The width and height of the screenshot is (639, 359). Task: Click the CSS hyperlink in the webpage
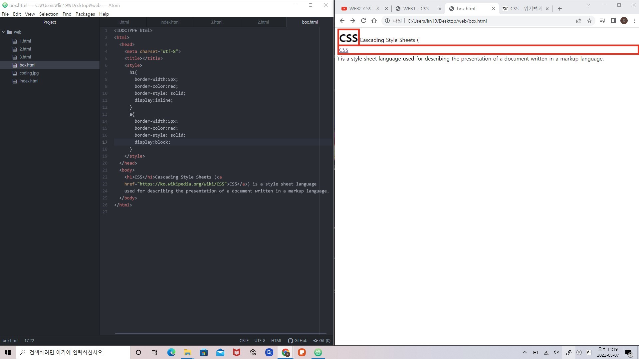343,50
